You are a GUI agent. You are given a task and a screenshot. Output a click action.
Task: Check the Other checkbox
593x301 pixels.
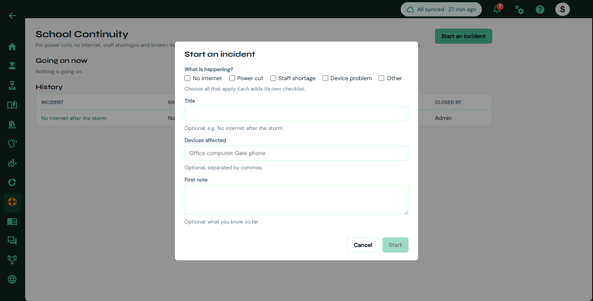coord(382,78)
